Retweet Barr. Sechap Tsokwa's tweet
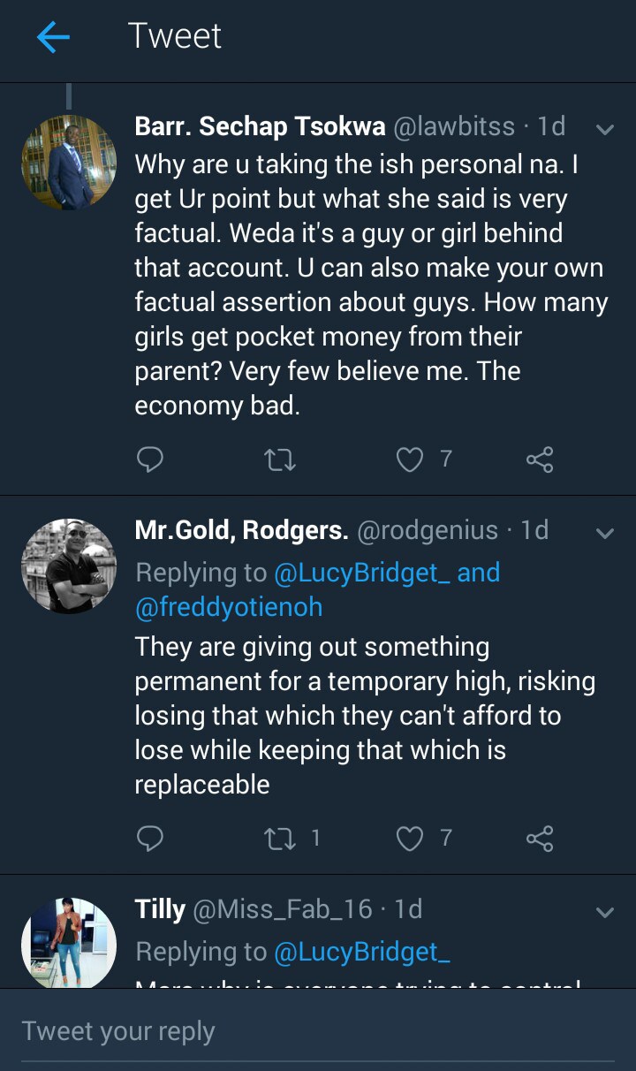This screenshot has height=1071, width=636. [281, 459]
